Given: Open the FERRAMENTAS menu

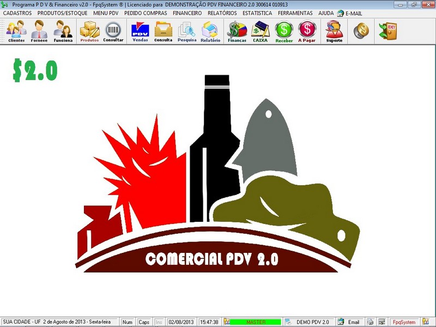Looking at the screenshot, I should pyautogui.click(x=295, y=13).
